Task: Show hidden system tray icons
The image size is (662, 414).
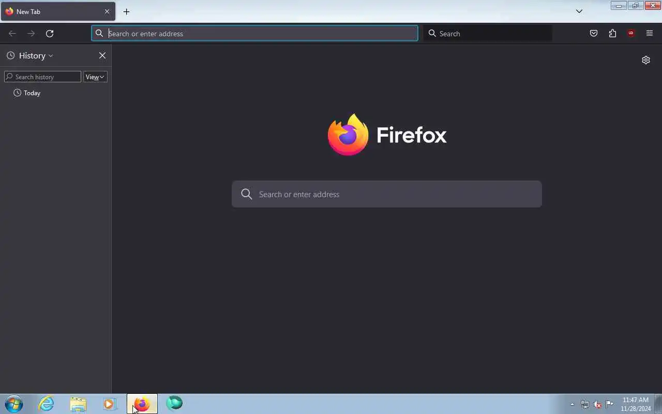Action: point(572,405)
